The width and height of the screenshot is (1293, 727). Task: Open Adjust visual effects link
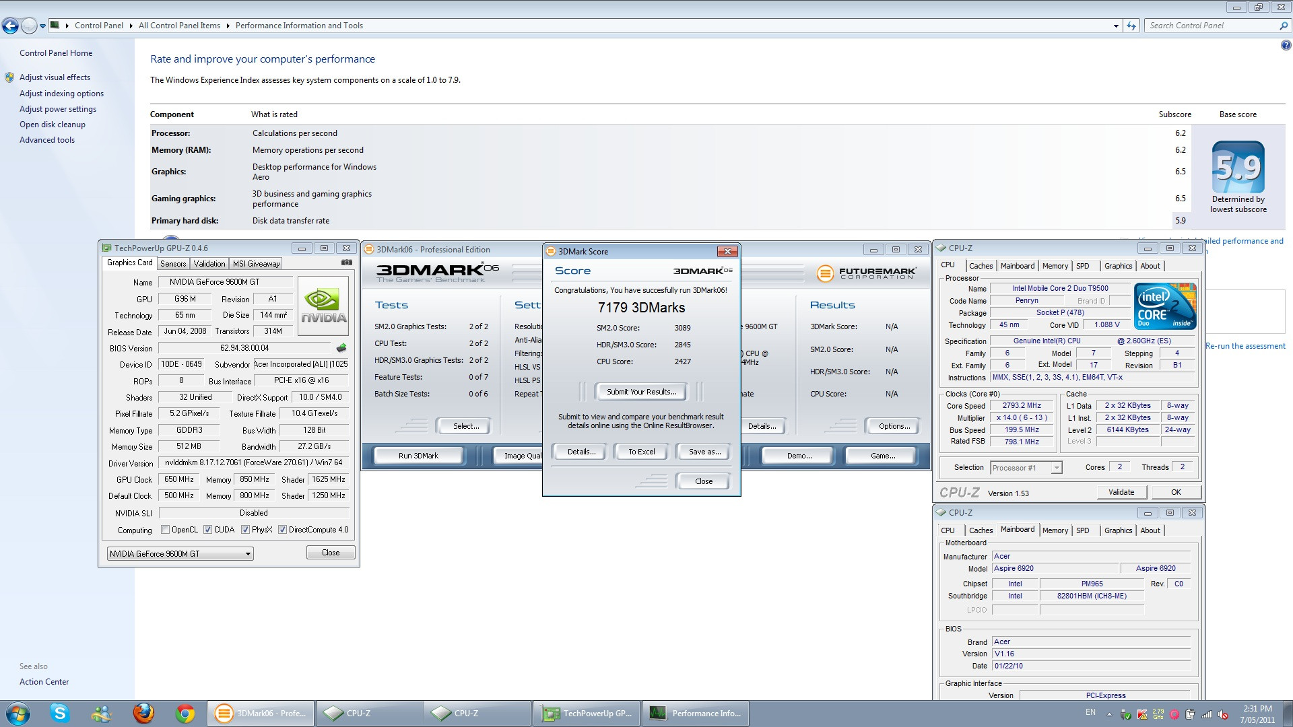pos(55,77)
